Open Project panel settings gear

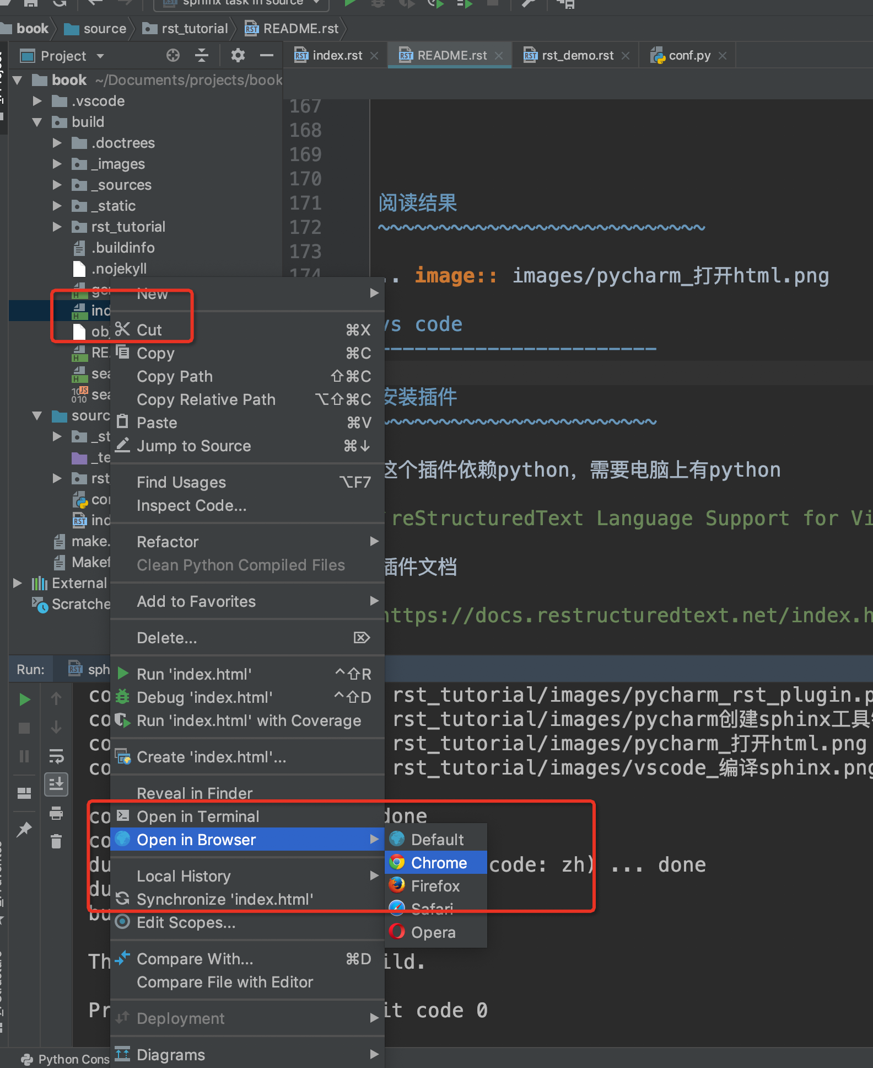[x=238, y=56]
